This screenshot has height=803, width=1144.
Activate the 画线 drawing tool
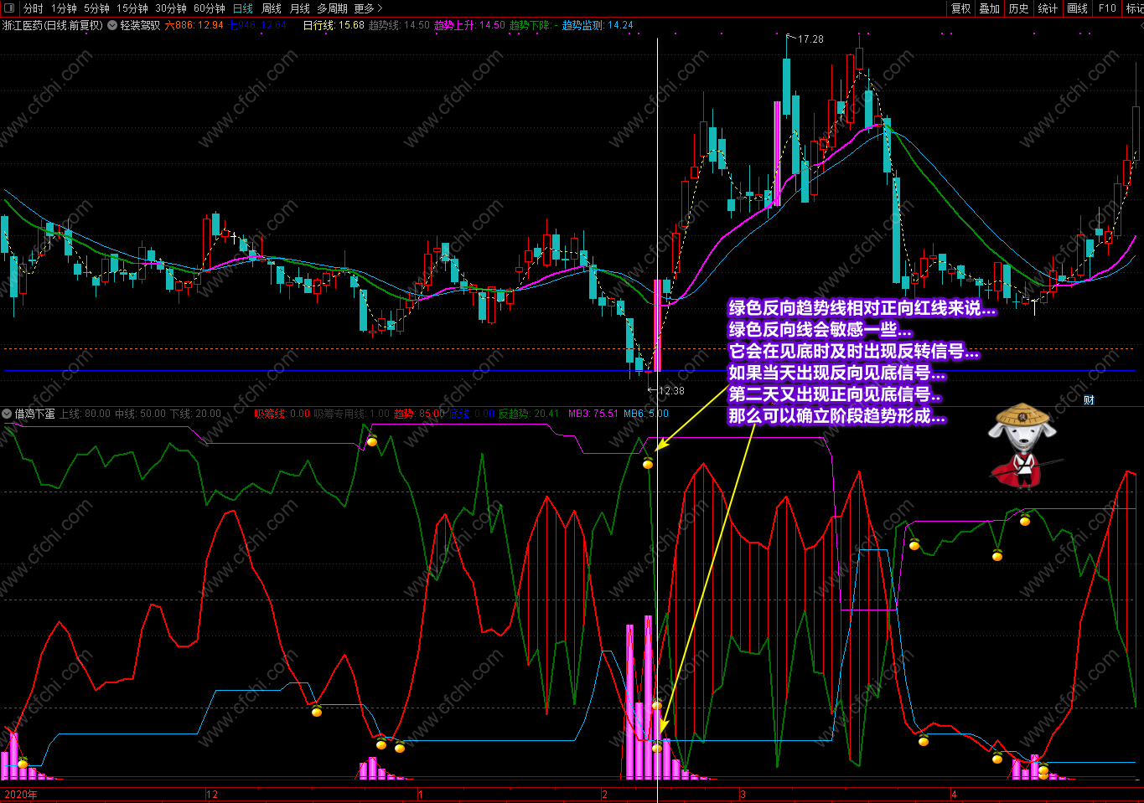coord(1078,8)
